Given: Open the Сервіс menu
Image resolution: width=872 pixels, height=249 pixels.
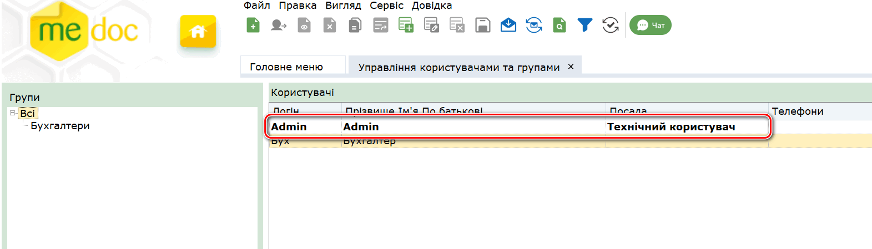Looking at the screenshot, I should tap(386, 6).
